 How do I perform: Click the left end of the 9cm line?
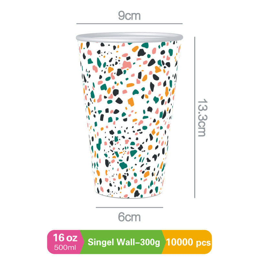[x=77, y=24]
